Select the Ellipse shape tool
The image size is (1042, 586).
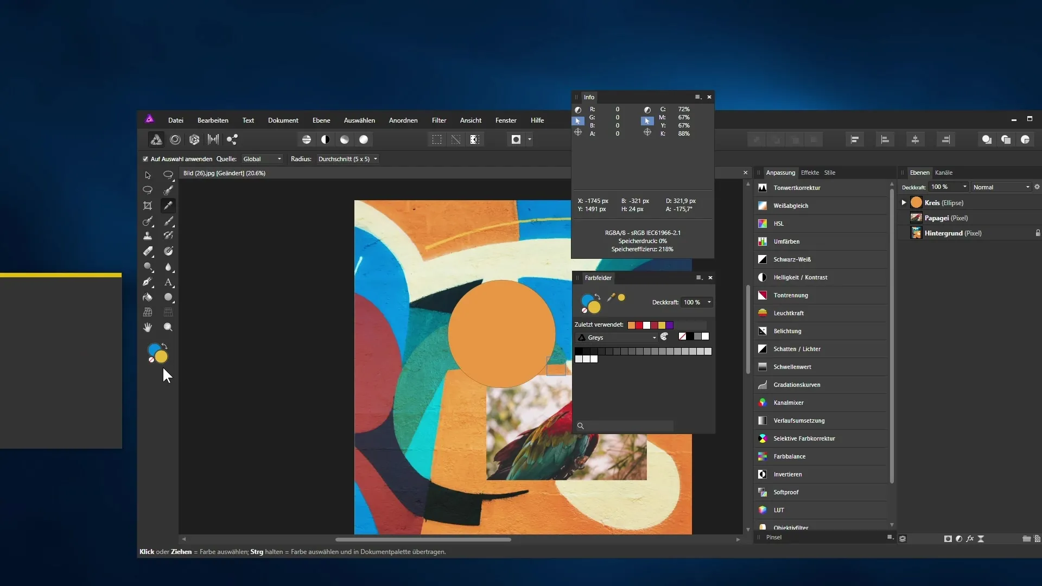point(168,297)
